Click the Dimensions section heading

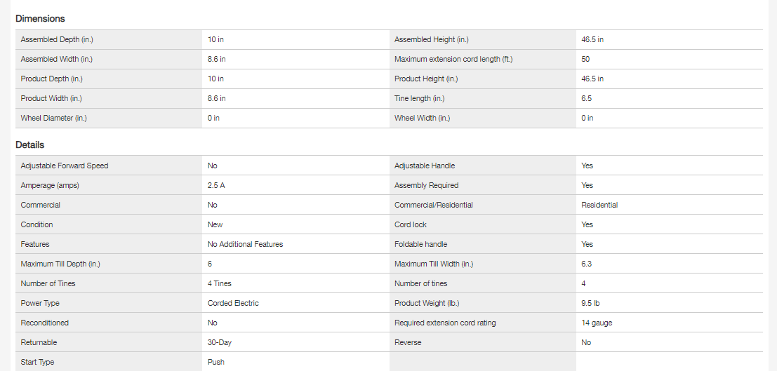click(40, 19)
